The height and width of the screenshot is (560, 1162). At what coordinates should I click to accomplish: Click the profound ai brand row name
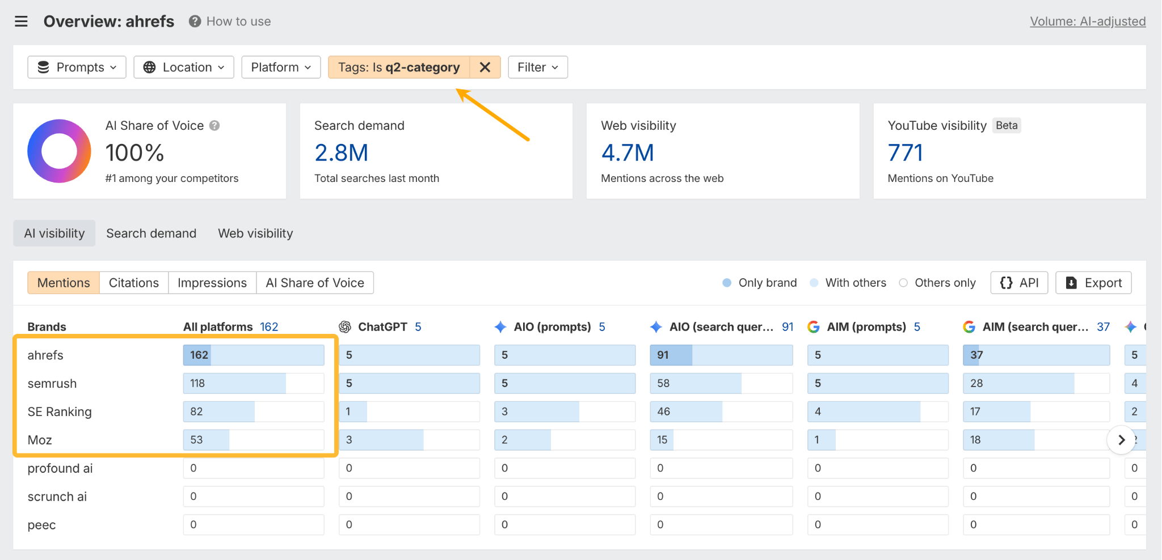pos(60,469)
